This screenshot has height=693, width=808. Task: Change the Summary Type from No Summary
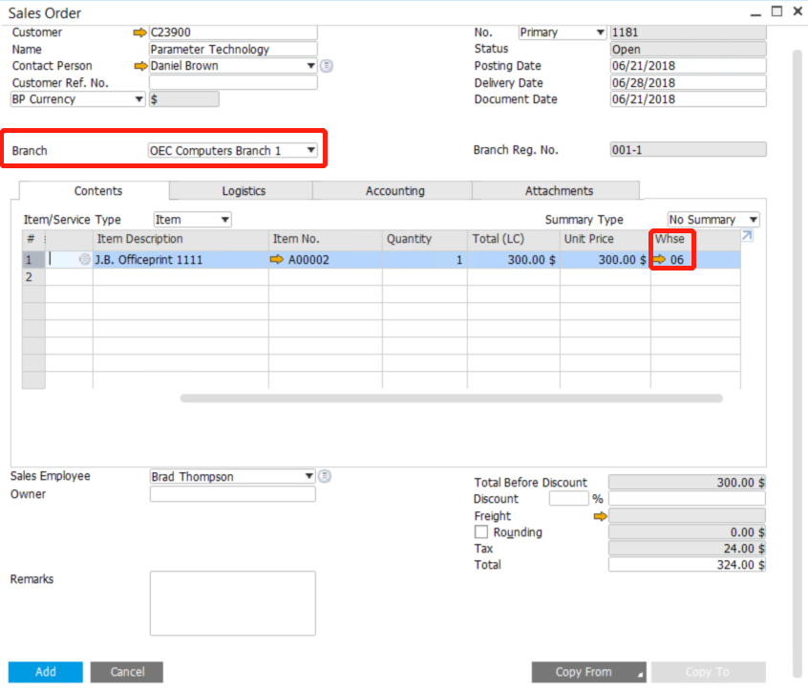(755, 219)
